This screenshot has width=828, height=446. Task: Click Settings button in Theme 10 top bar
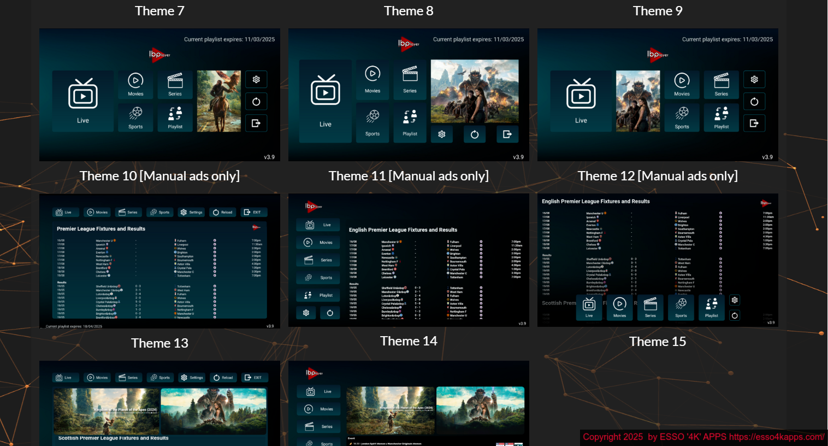(x=191, y=212)
